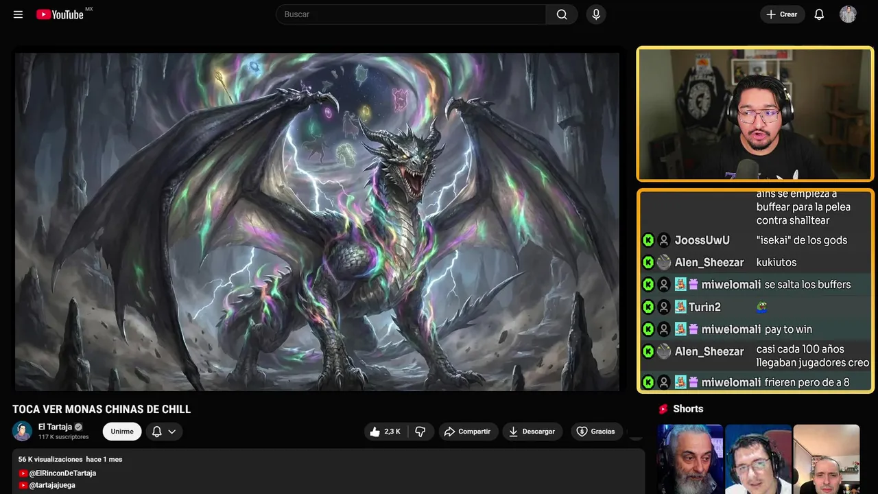Open the @ElRinconDeTartaja link

(x=62, y=473)
